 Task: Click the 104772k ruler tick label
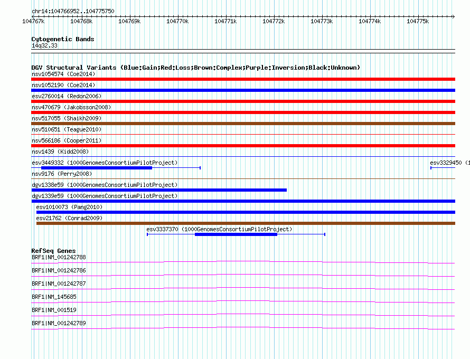tap(274, 21)
